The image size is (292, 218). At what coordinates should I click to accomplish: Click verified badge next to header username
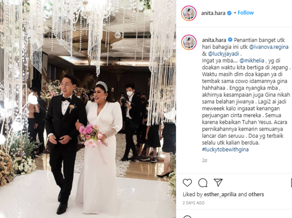click(229, 13)
